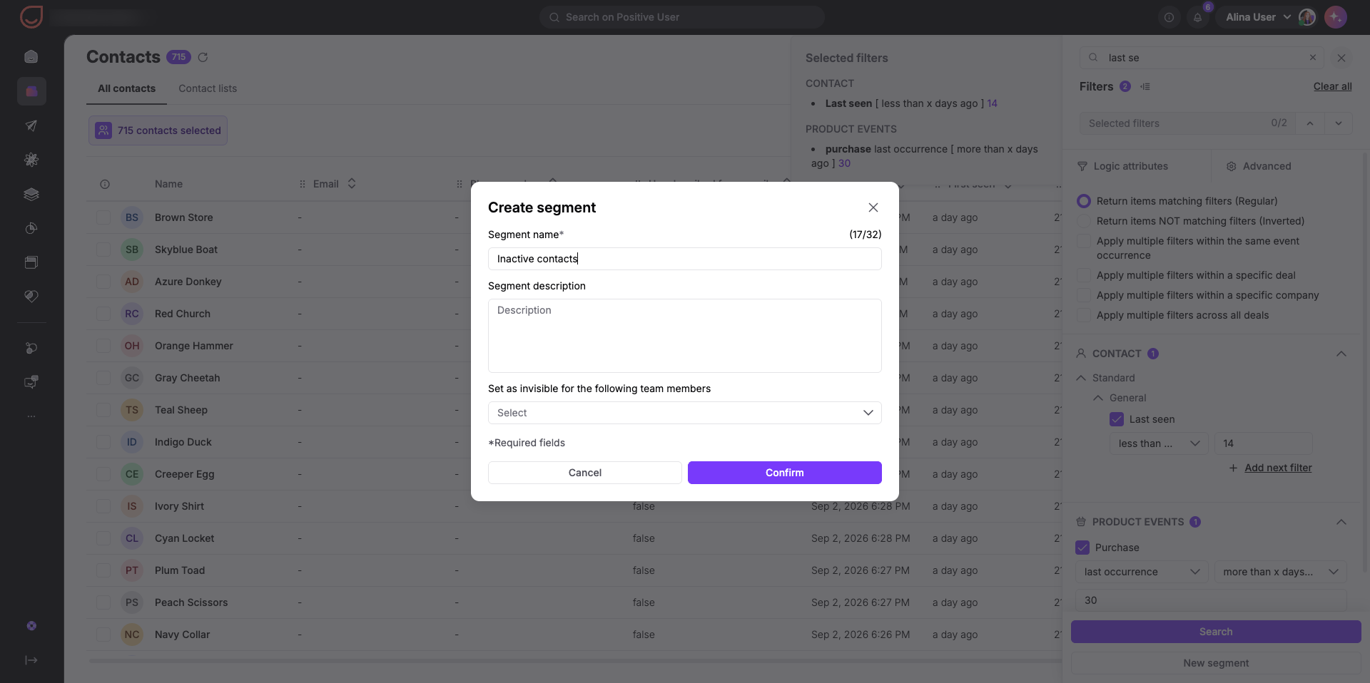The image size is (1370, 683).
Task: Open the layers stack sidebar icon
Action: 31,194
